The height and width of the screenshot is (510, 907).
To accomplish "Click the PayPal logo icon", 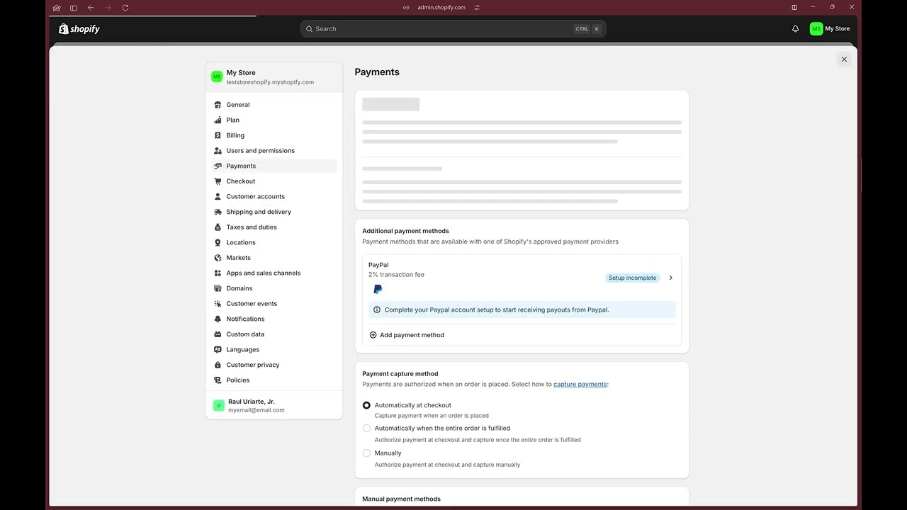I will click(378, 289).
